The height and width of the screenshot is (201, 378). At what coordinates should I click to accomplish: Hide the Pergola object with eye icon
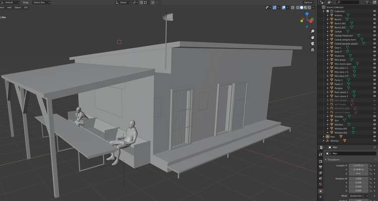[x=374, y=88]
